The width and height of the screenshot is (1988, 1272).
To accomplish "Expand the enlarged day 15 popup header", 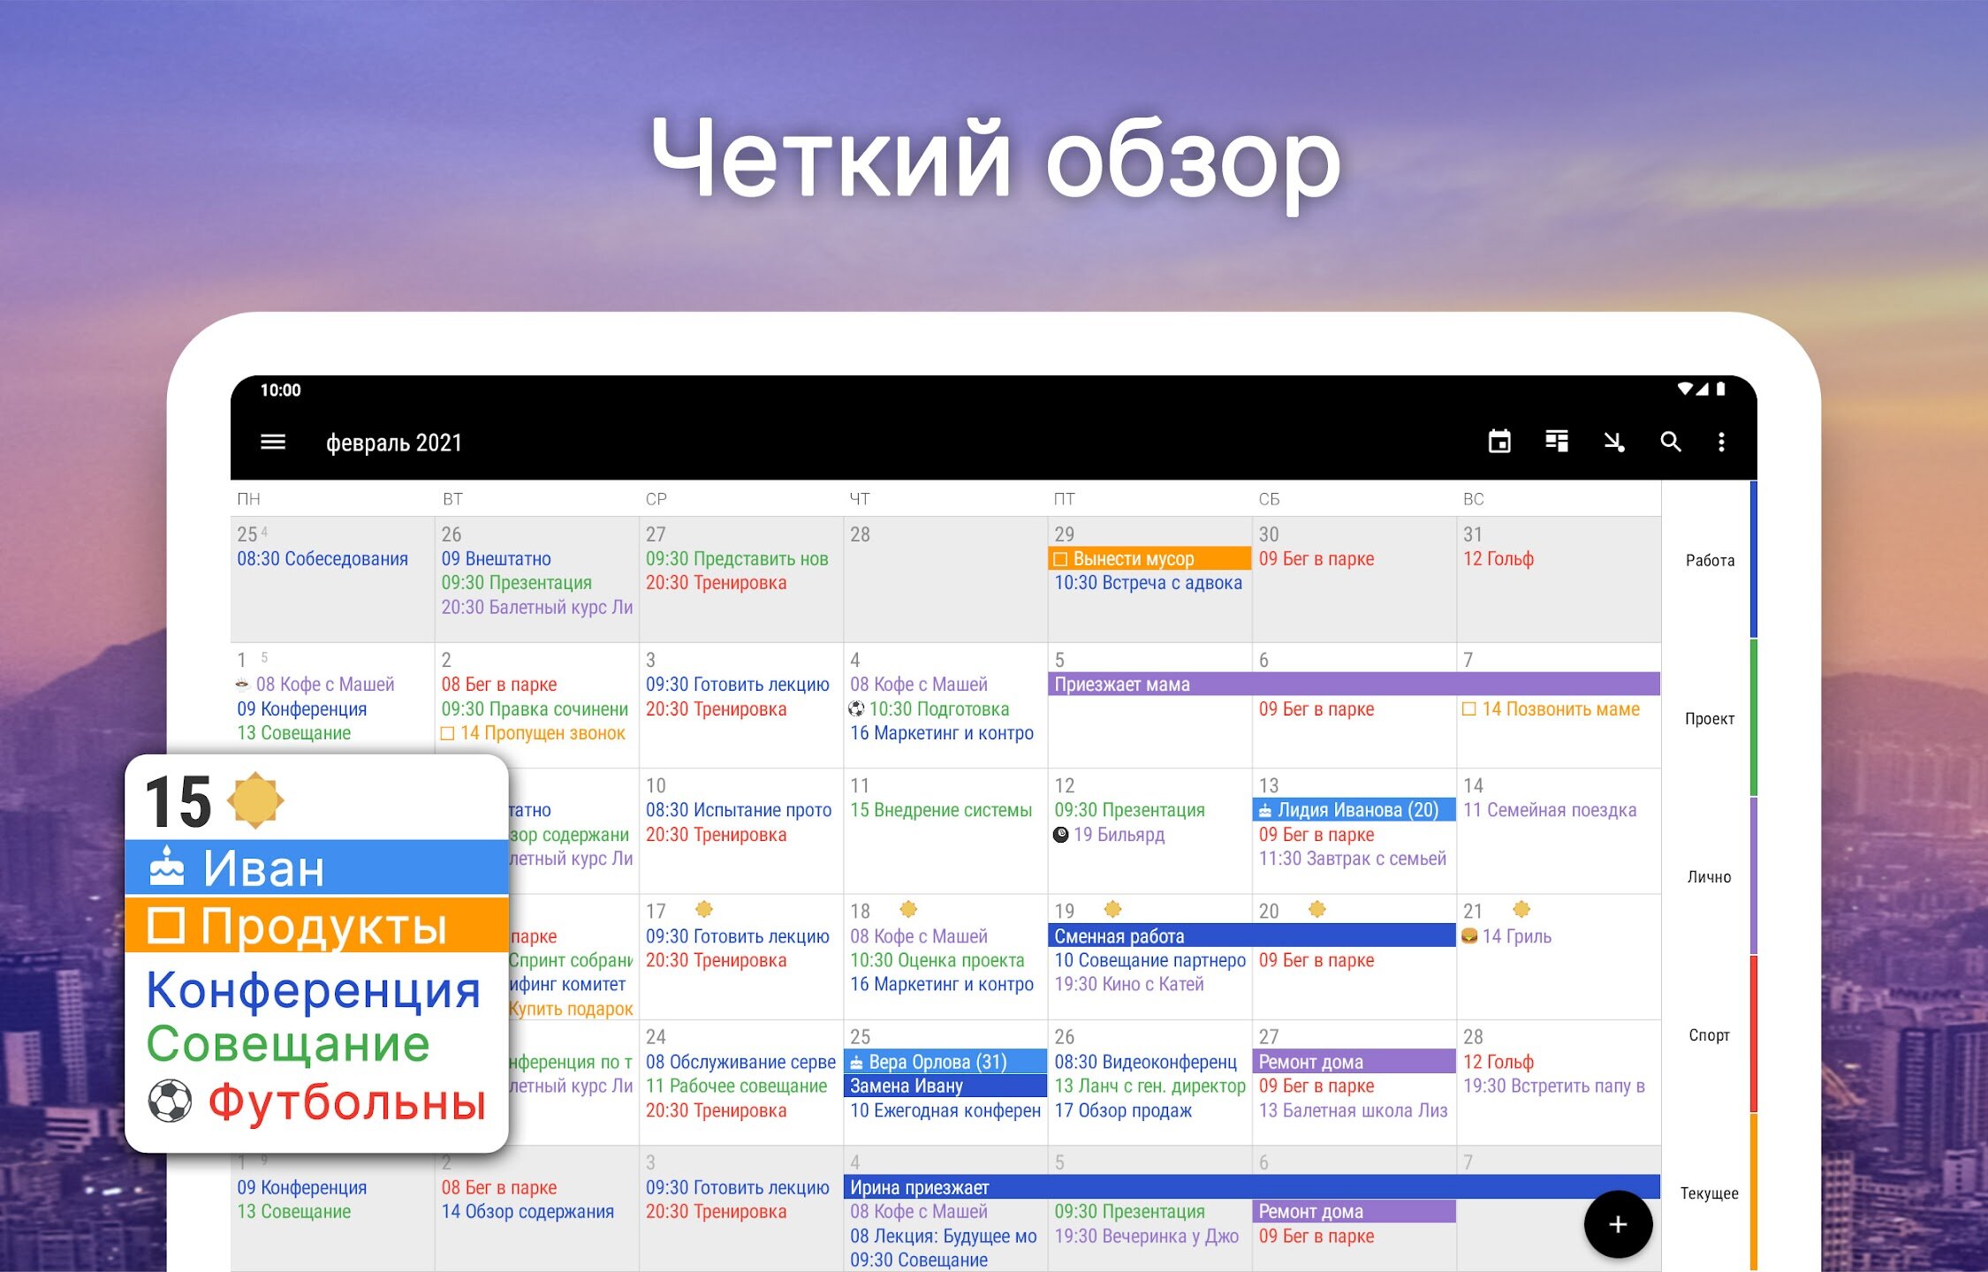I will [x=179, y=802].
